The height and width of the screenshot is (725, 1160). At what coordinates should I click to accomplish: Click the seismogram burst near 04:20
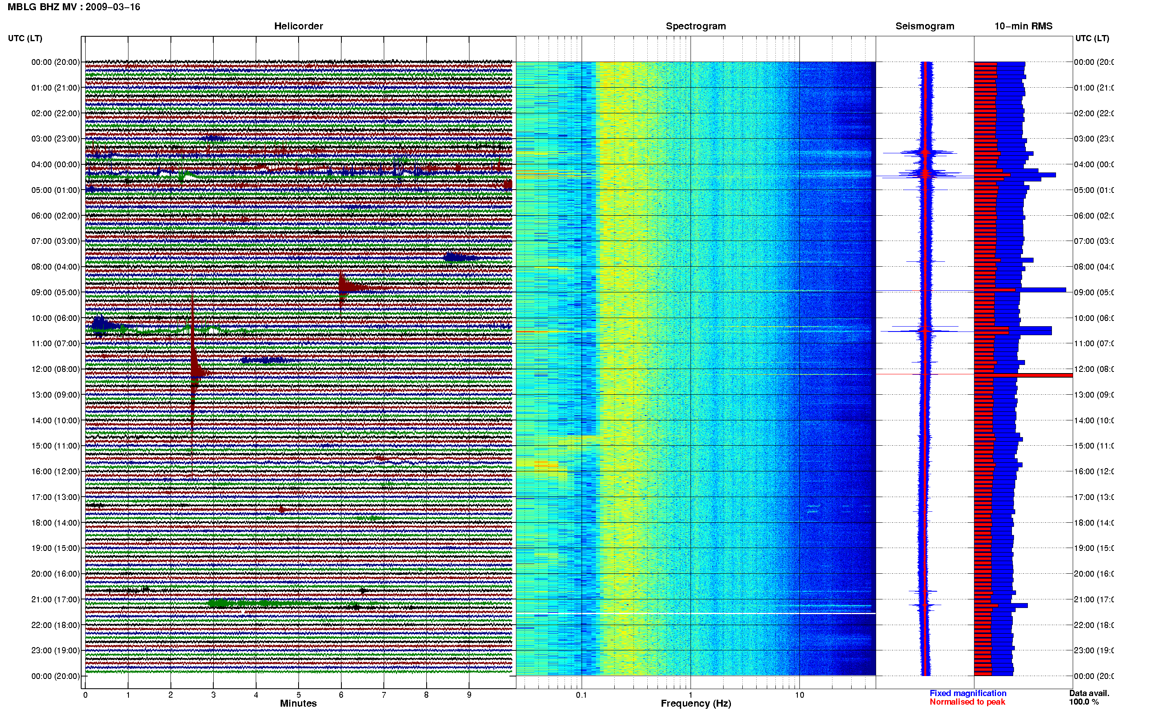[925, 174]
